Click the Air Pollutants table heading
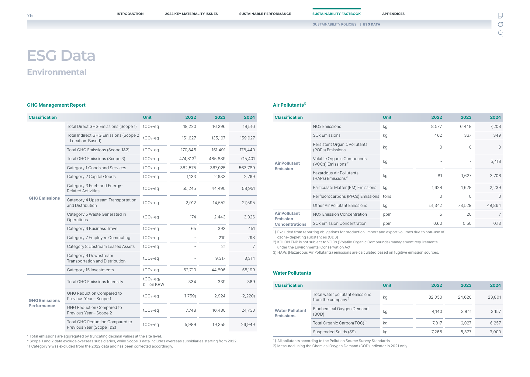 [289, 105]
